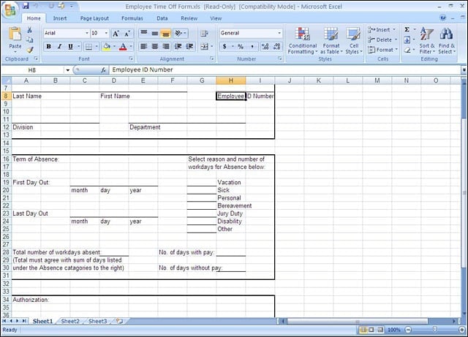Image resolution: width=468 pixels, height=337 pixels.
Task: Decrease the cell indent
Action: pos(178,46)
